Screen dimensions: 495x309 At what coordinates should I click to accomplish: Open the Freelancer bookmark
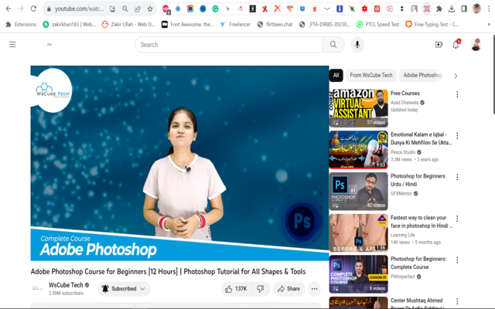point(235,24)
